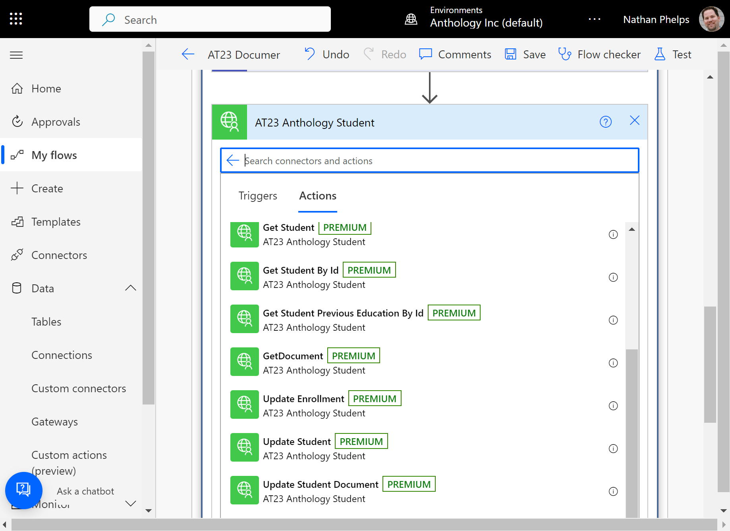Click the Get Student connector icon
The height and width of the screenshot is (531, 730).
(245, 235)
